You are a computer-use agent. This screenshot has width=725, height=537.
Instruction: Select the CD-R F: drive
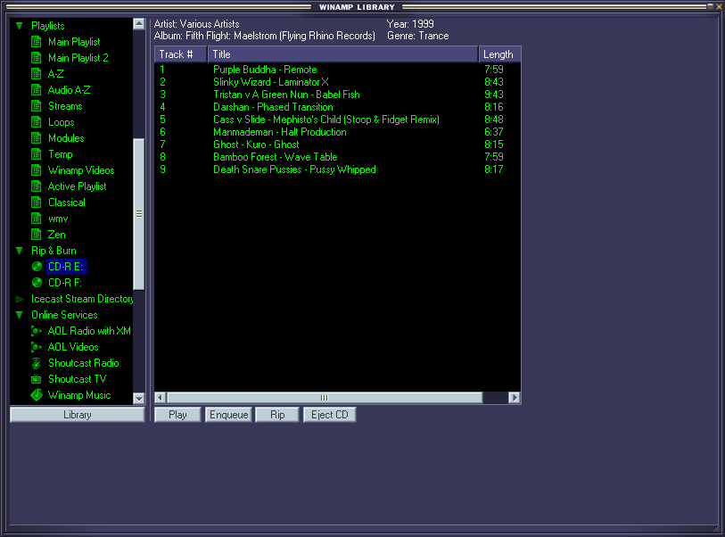coord(65,283)
